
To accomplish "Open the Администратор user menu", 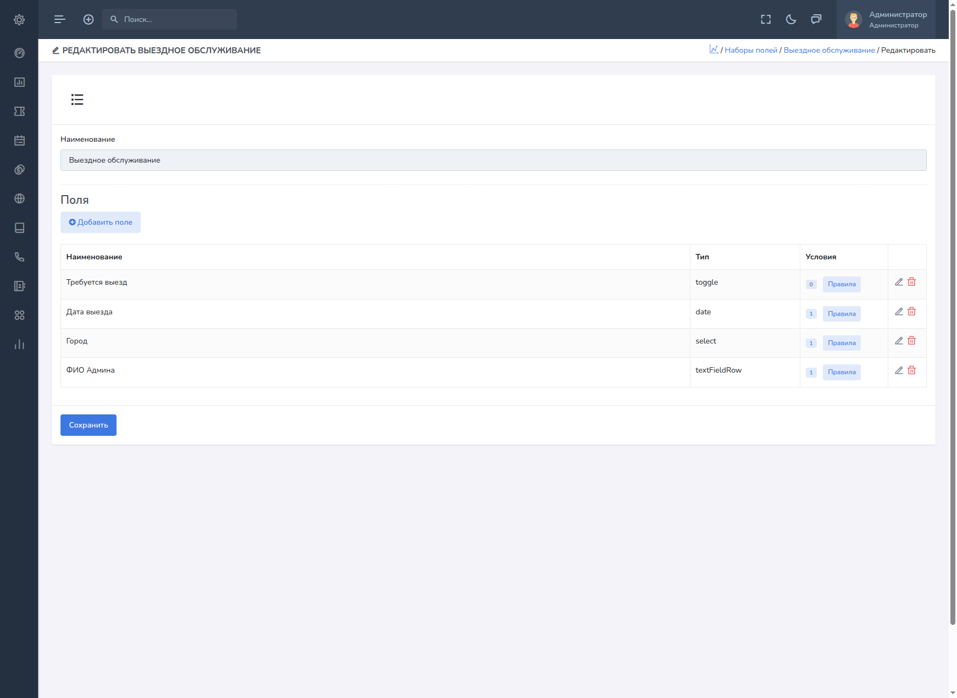I will [886, 20].
